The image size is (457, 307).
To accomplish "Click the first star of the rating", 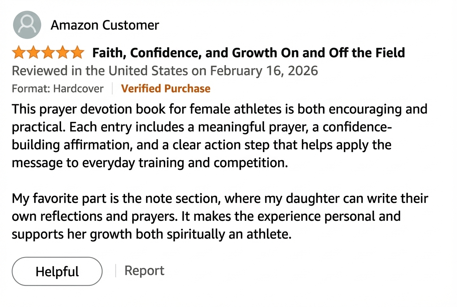I will (19, 52).
